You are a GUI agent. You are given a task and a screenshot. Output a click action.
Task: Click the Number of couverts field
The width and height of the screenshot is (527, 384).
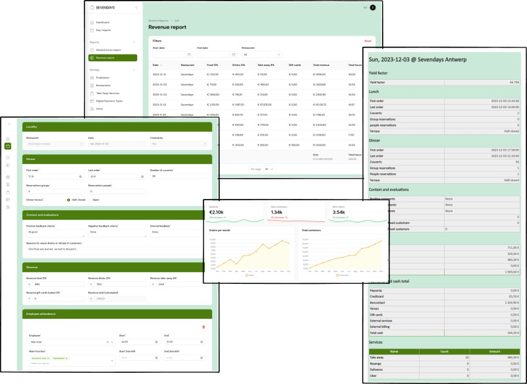pyautogui.click(x=179, y=177)
